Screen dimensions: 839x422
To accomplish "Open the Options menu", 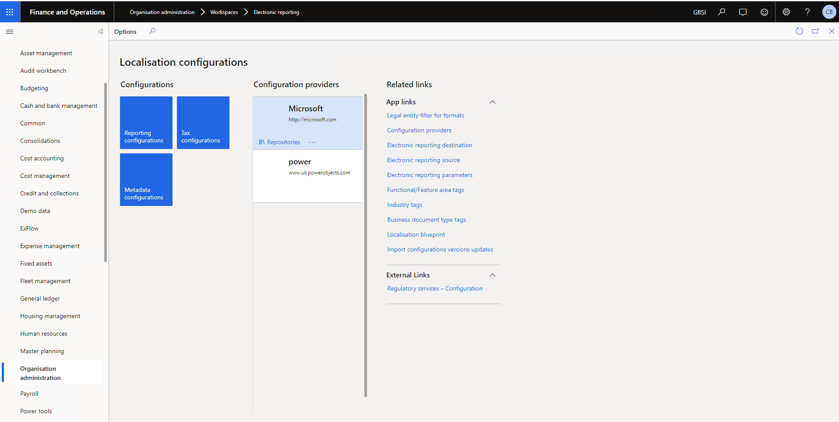I will pyautogui.click(x=125, y=32).
